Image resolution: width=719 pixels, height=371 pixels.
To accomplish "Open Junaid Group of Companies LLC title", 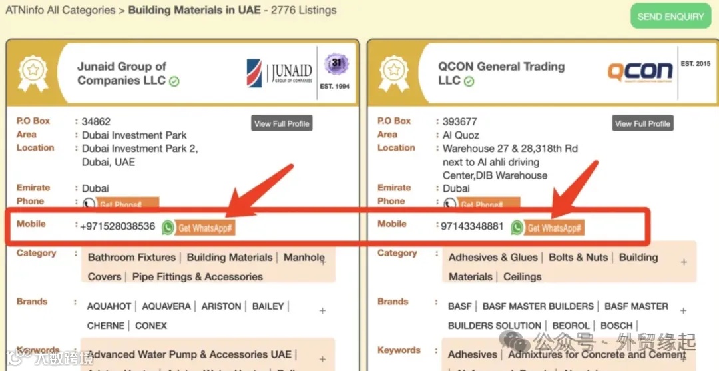I will coord(122,73).
